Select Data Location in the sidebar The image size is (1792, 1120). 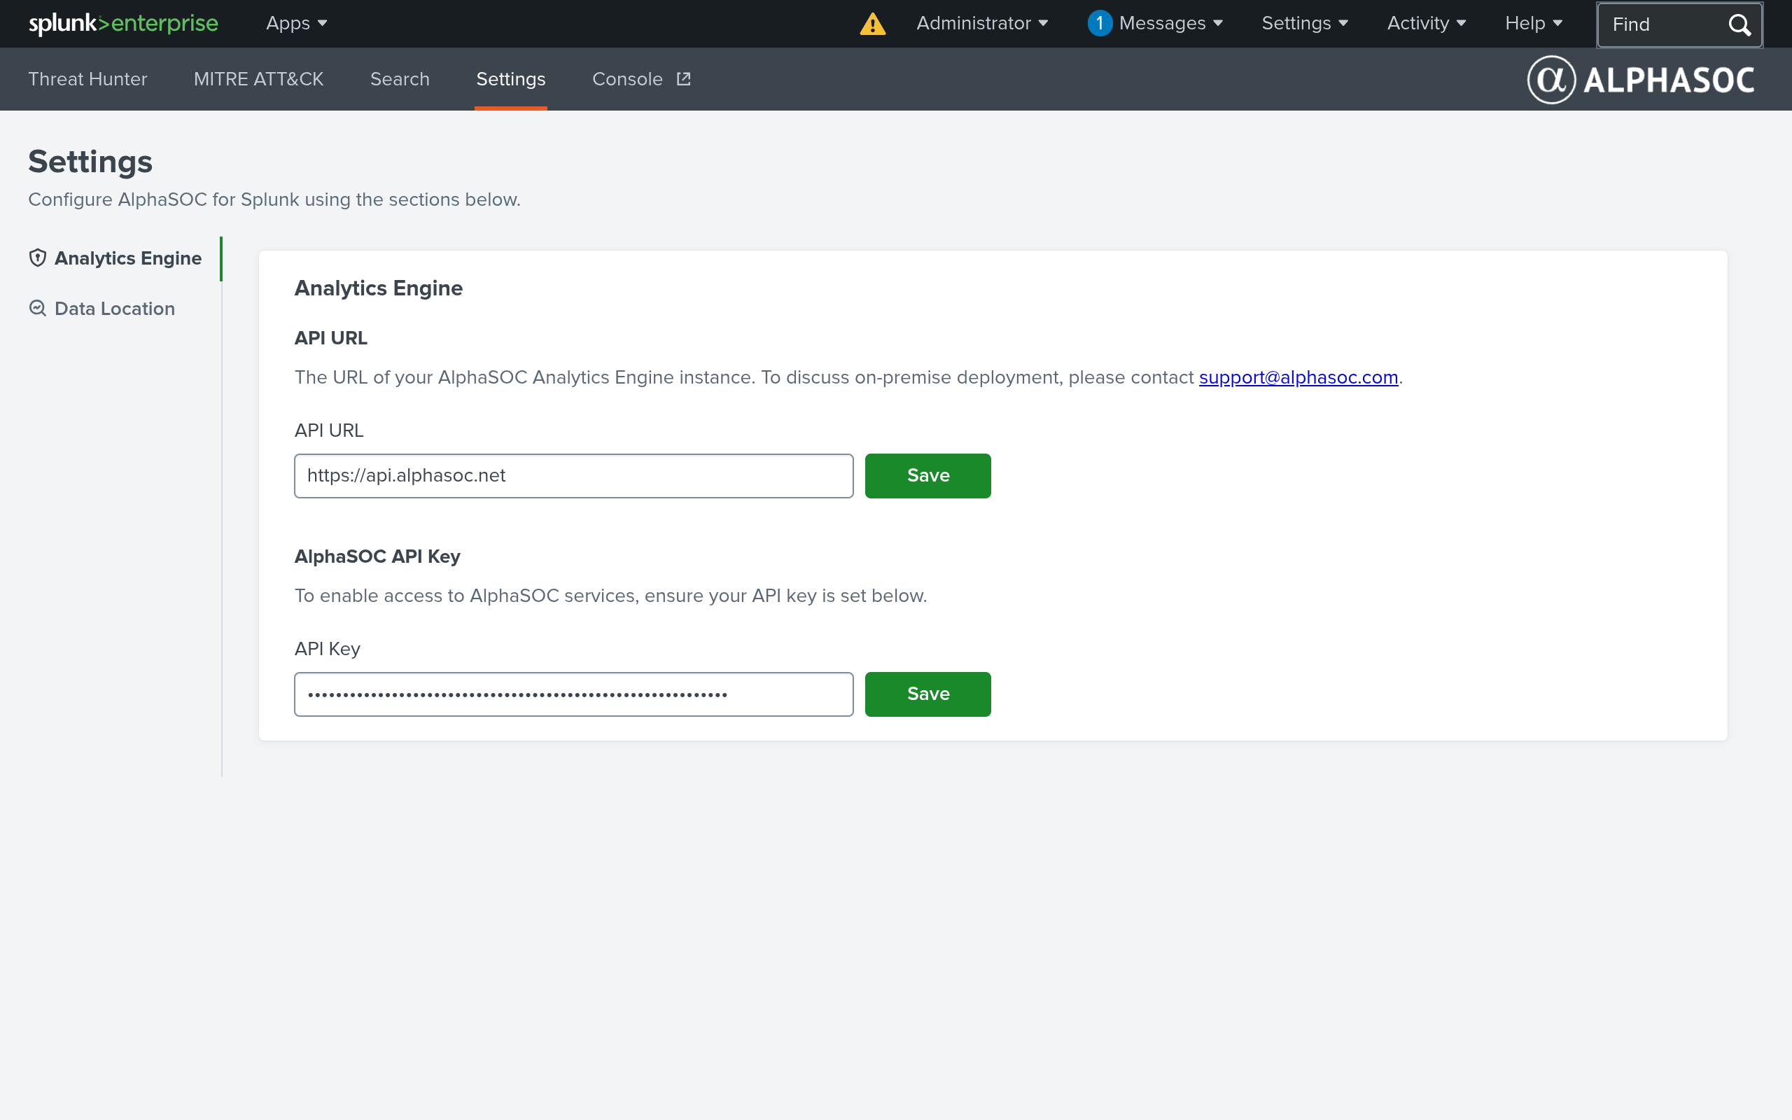pyautogui.click(x=102, y=309)
